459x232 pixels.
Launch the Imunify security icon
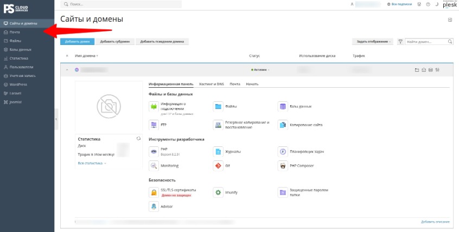[218, 192]
